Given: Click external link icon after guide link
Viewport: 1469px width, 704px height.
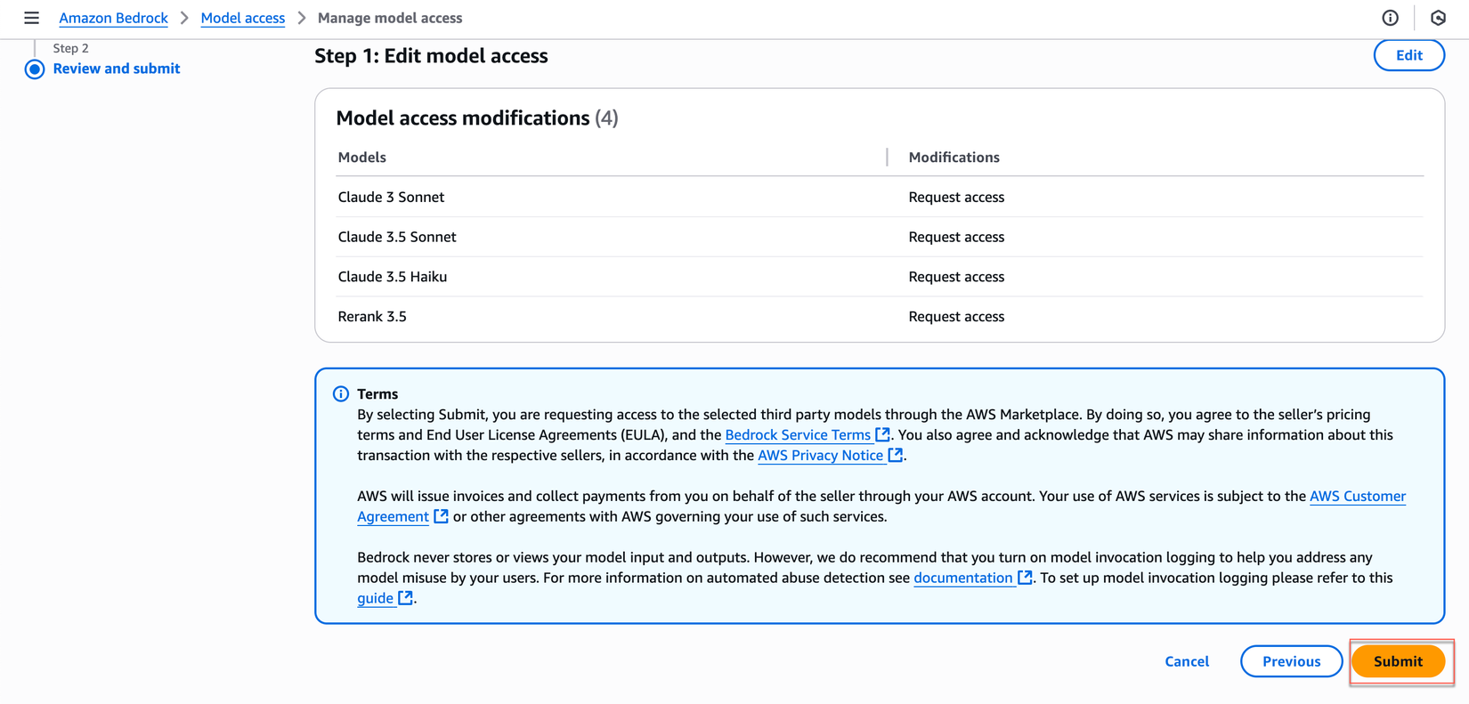Looking at the screenshot, I should coord(406,598).
